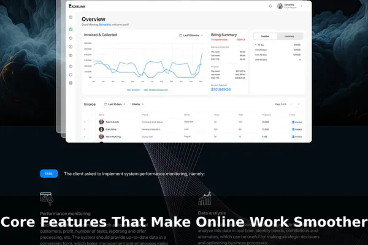Open invoice link for Cody Fisher
Screen dimensions: 368x245
click(x=297, y=129)
